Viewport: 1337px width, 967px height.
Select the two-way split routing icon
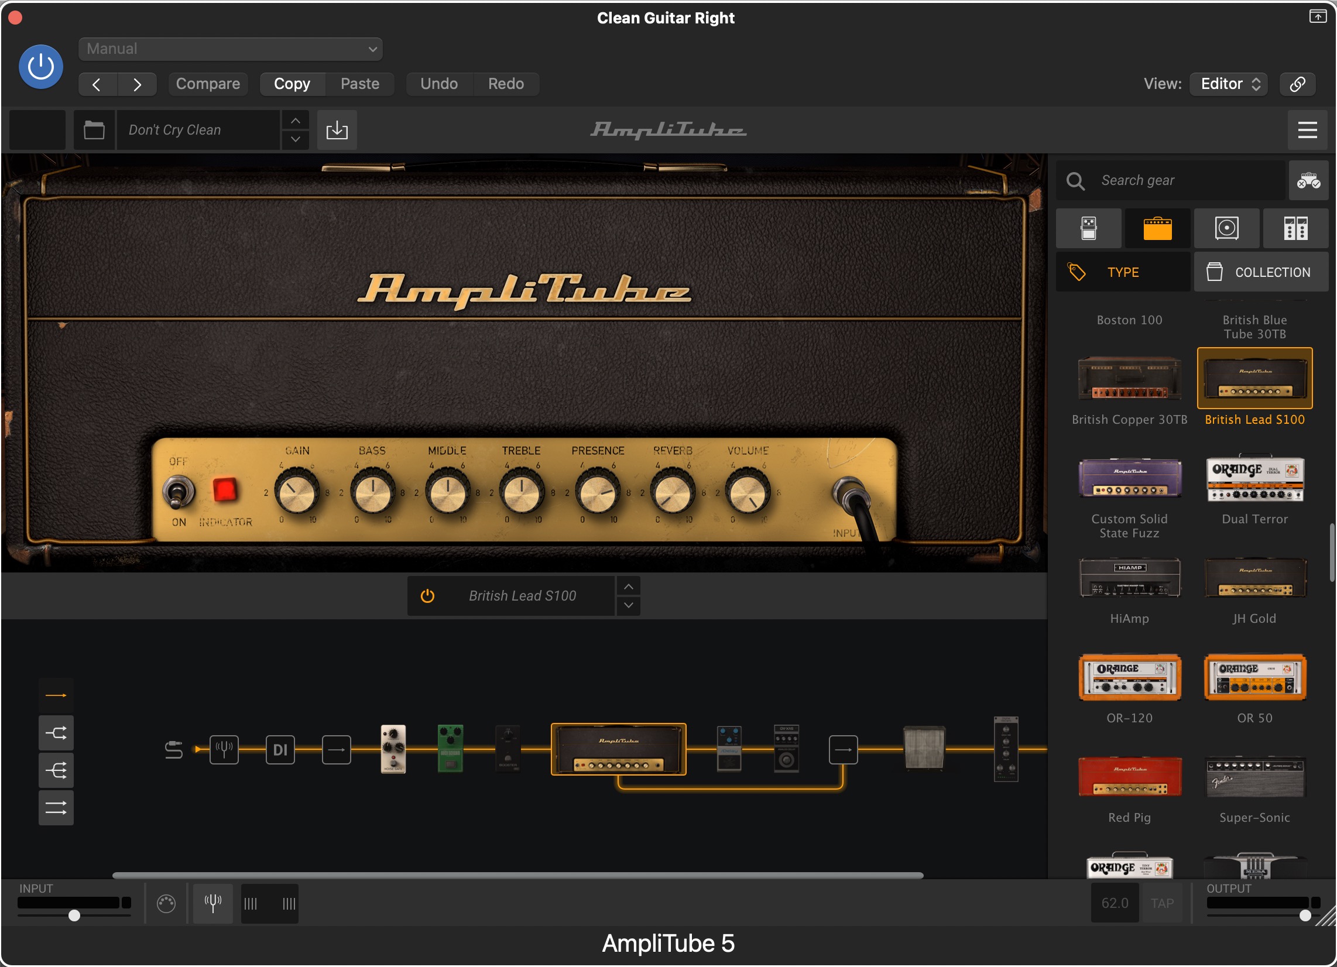(x=56, y=733)
